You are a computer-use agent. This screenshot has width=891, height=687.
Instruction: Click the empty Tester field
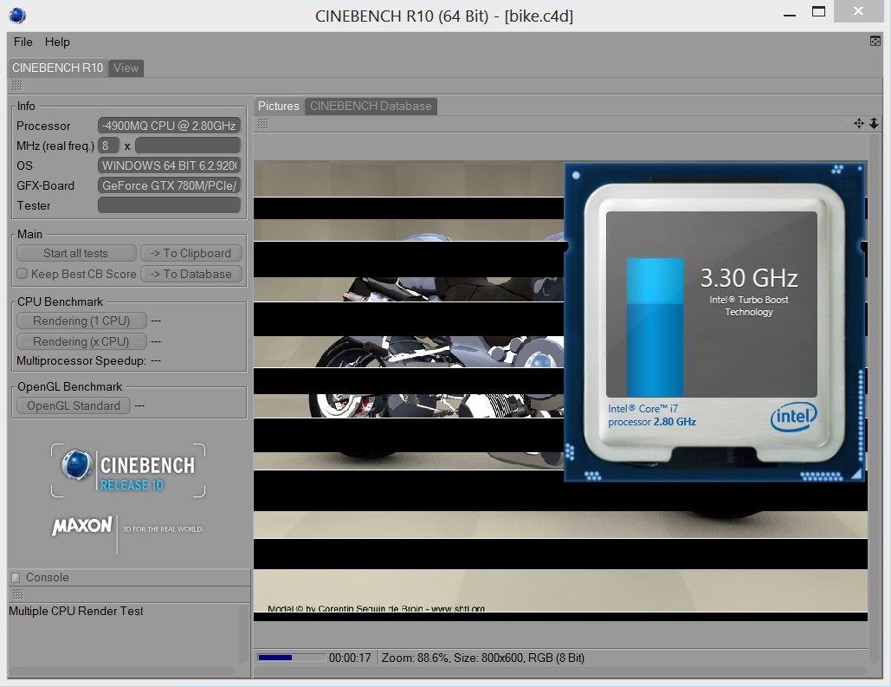pyautogui.click(x=170, y=205)
